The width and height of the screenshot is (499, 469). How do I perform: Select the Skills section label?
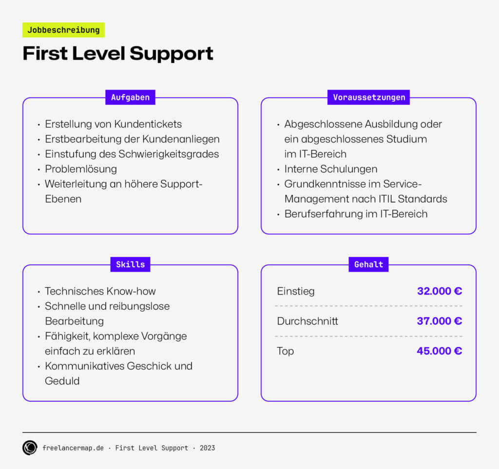point(130,264)
